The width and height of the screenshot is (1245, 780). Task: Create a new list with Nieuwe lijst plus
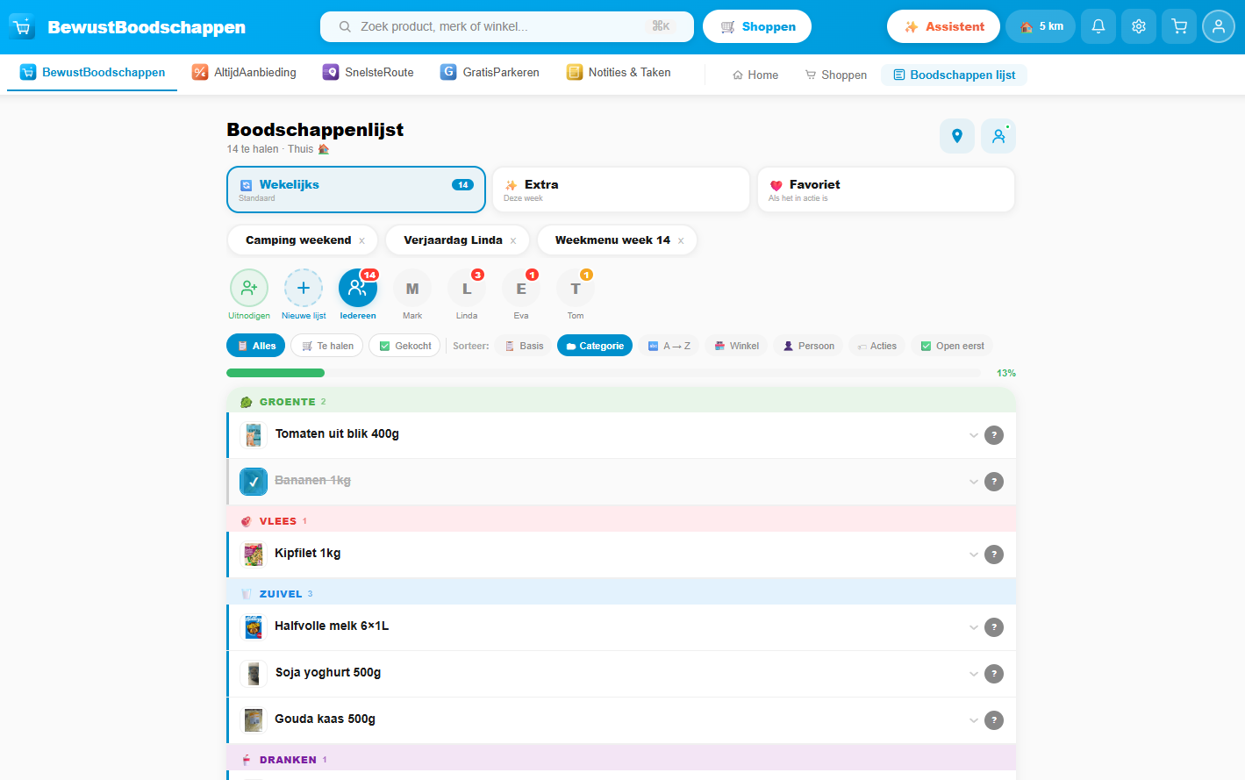(x=304, y=288)
